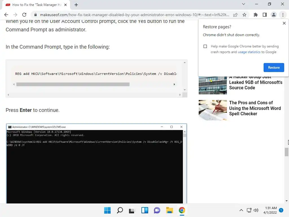Bookmark this tab with the star
Screen dimensions: 289x217
coord(244,15)
